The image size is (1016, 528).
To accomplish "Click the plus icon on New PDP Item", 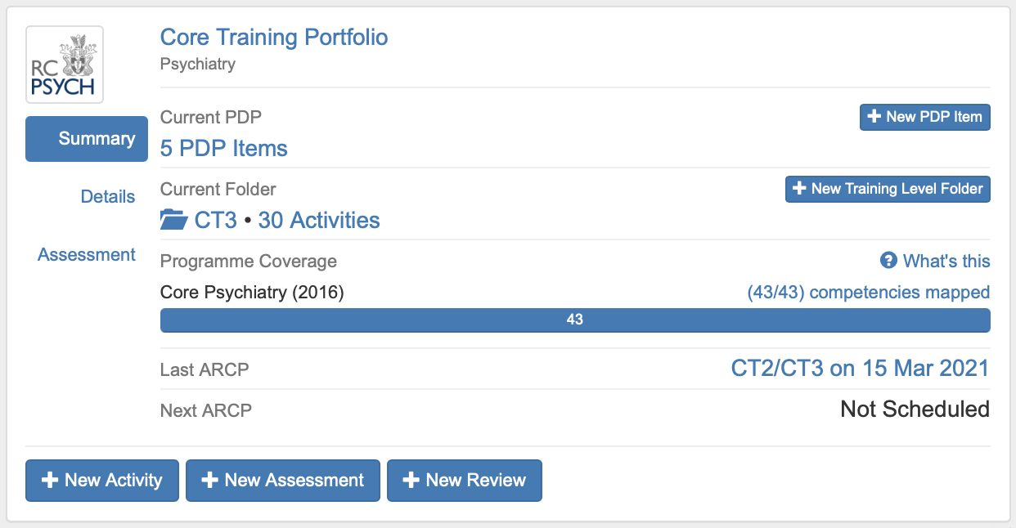I will click(874, 117).
